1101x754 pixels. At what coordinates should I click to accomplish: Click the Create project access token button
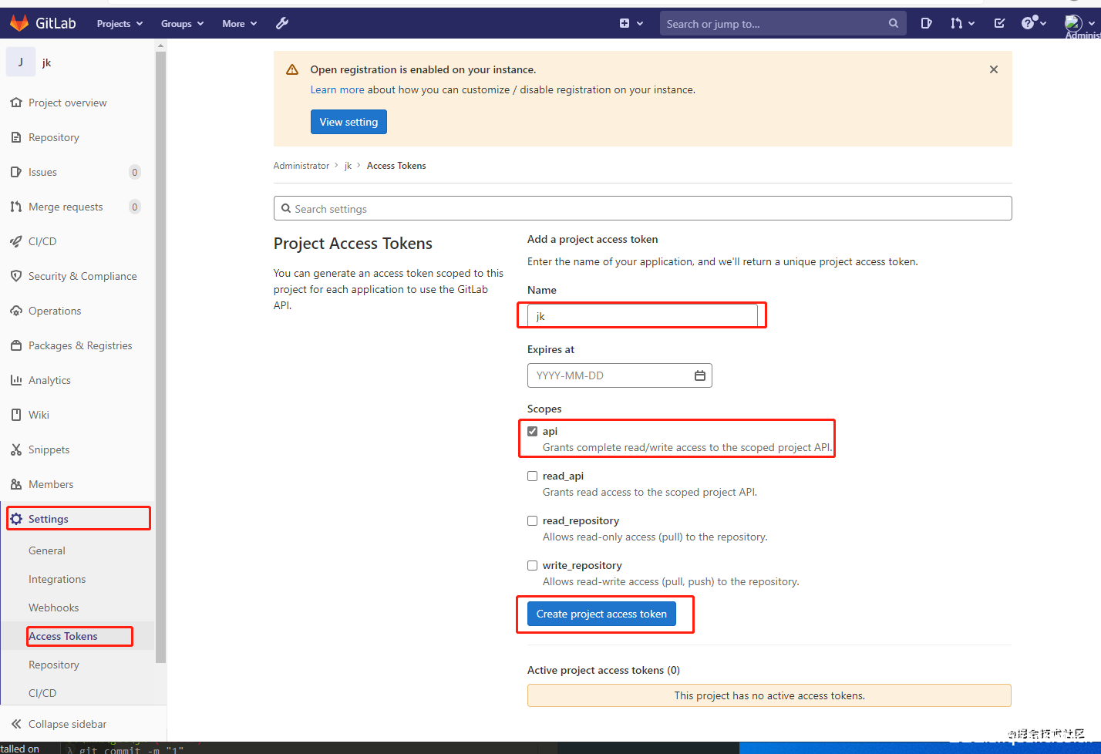tap(601, 614)
